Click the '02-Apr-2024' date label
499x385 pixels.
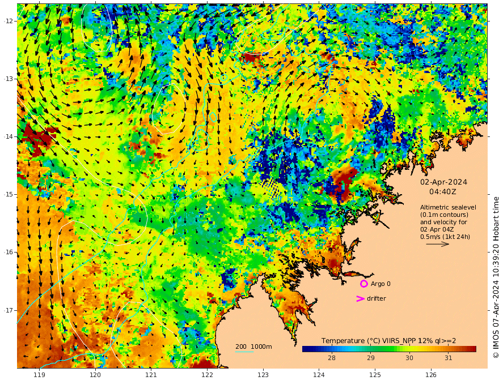(443, 182)
